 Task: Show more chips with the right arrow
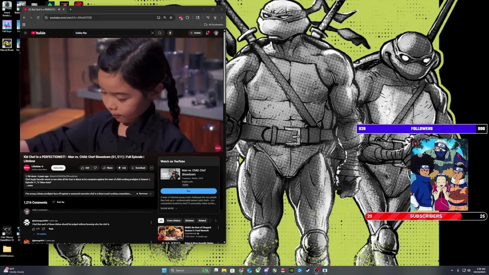click(215, 220)
